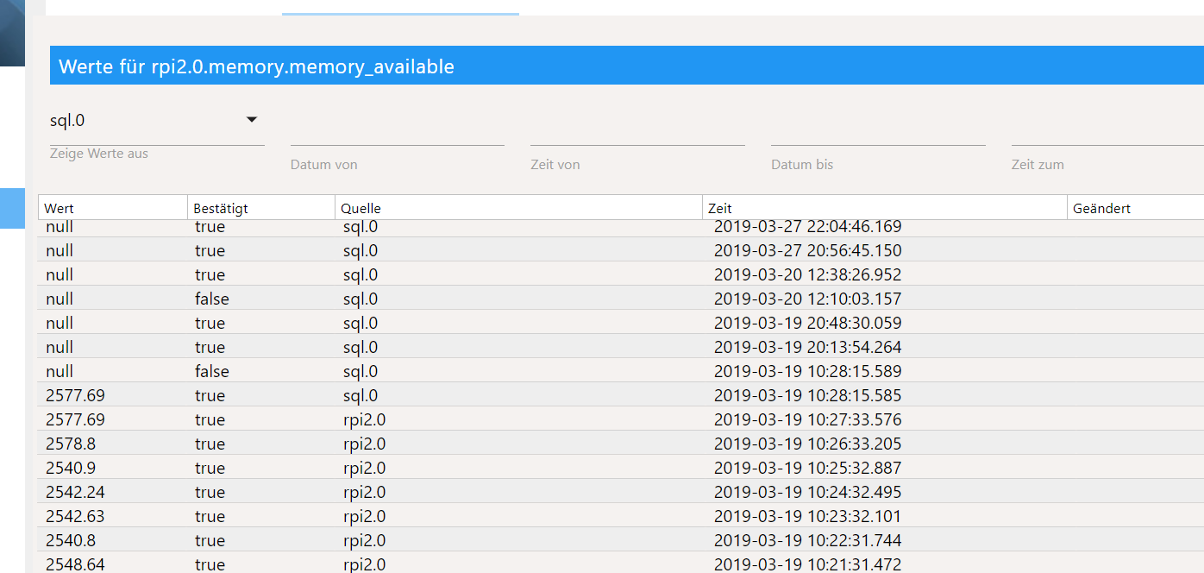
Task: Click timestamp 2019-03-19 10:28:15.589
Action: (807, 372)
